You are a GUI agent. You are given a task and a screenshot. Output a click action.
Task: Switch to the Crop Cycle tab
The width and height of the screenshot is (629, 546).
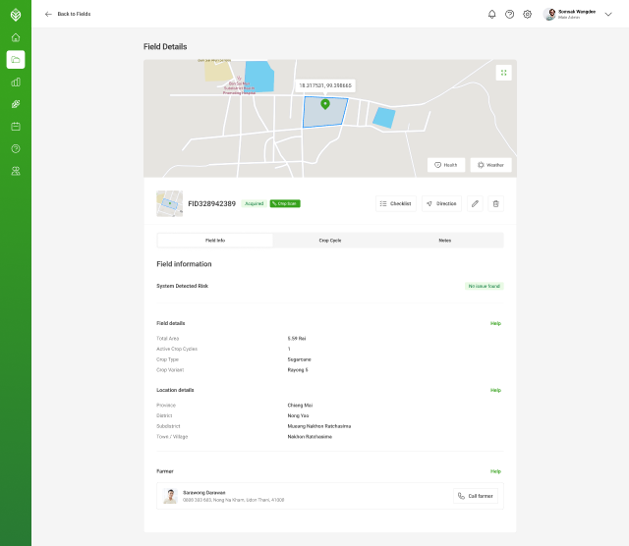(330, 241)
